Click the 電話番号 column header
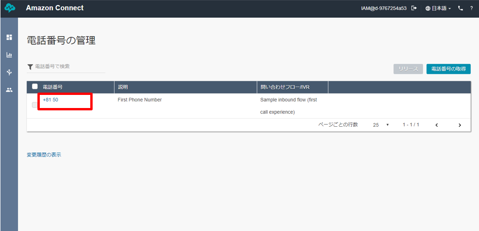The width and height of the screenshot is (479, 231). [x=52, y=87]
